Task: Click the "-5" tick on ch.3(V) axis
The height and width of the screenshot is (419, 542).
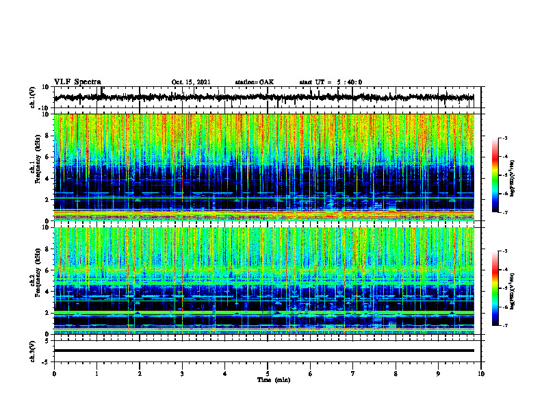Action: click(47, 362)
